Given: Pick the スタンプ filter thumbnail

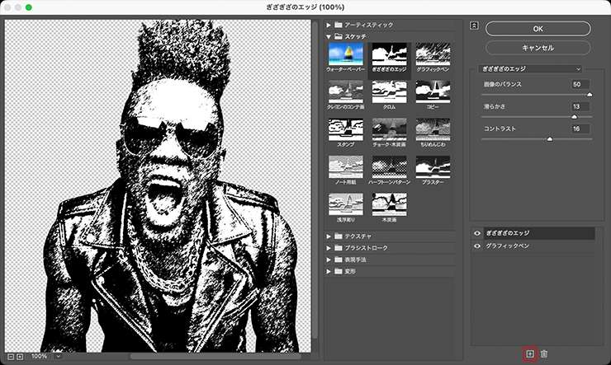Looking at the screenshot, I should [x=345, y=128].
